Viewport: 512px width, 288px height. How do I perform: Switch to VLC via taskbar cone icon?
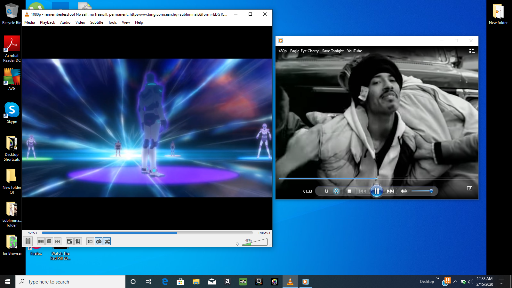pyautogui.click(x=290, y=282)
